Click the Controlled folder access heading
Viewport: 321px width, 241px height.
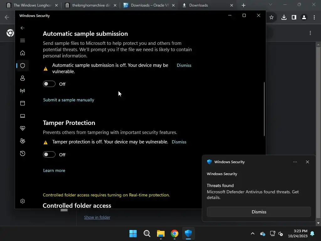coord(77,205)
